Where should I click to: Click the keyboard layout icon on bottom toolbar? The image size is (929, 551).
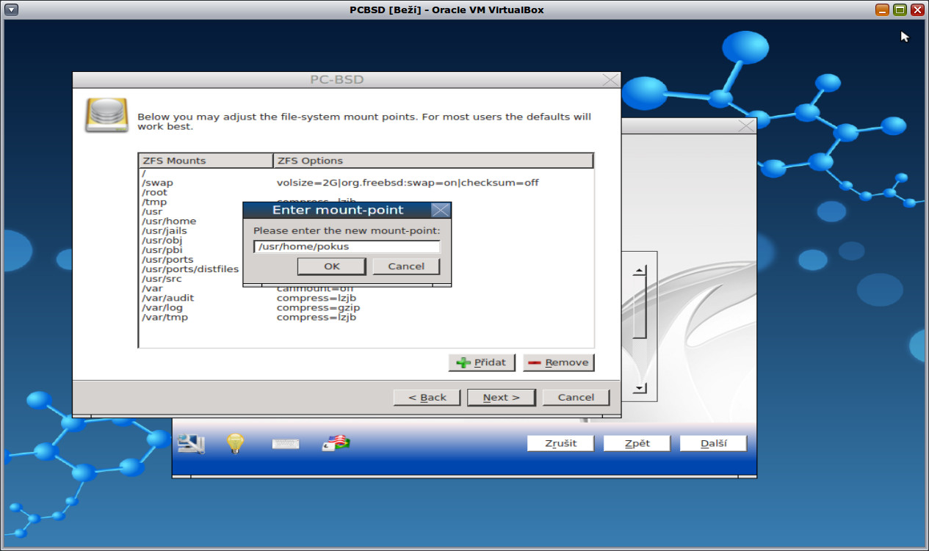click(285, 442)
